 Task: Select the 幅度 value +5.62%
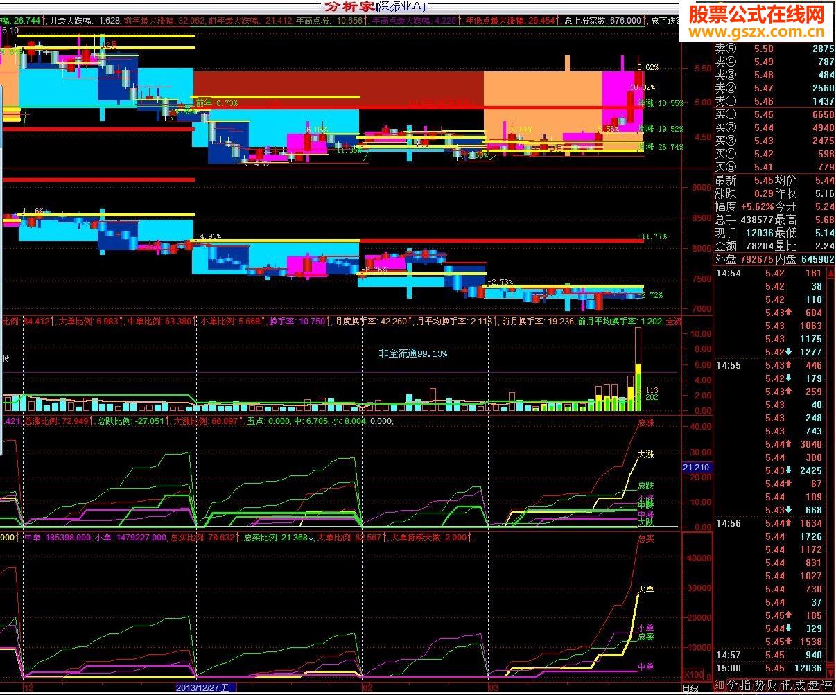[756, 206]
